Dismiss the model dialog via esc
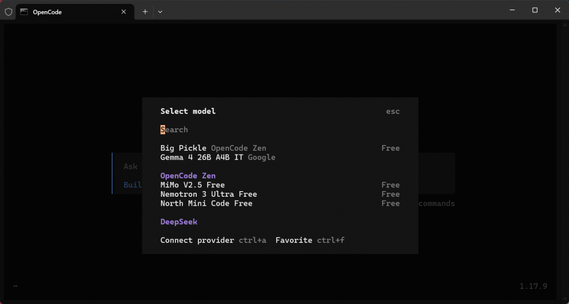 click(393, 111)
